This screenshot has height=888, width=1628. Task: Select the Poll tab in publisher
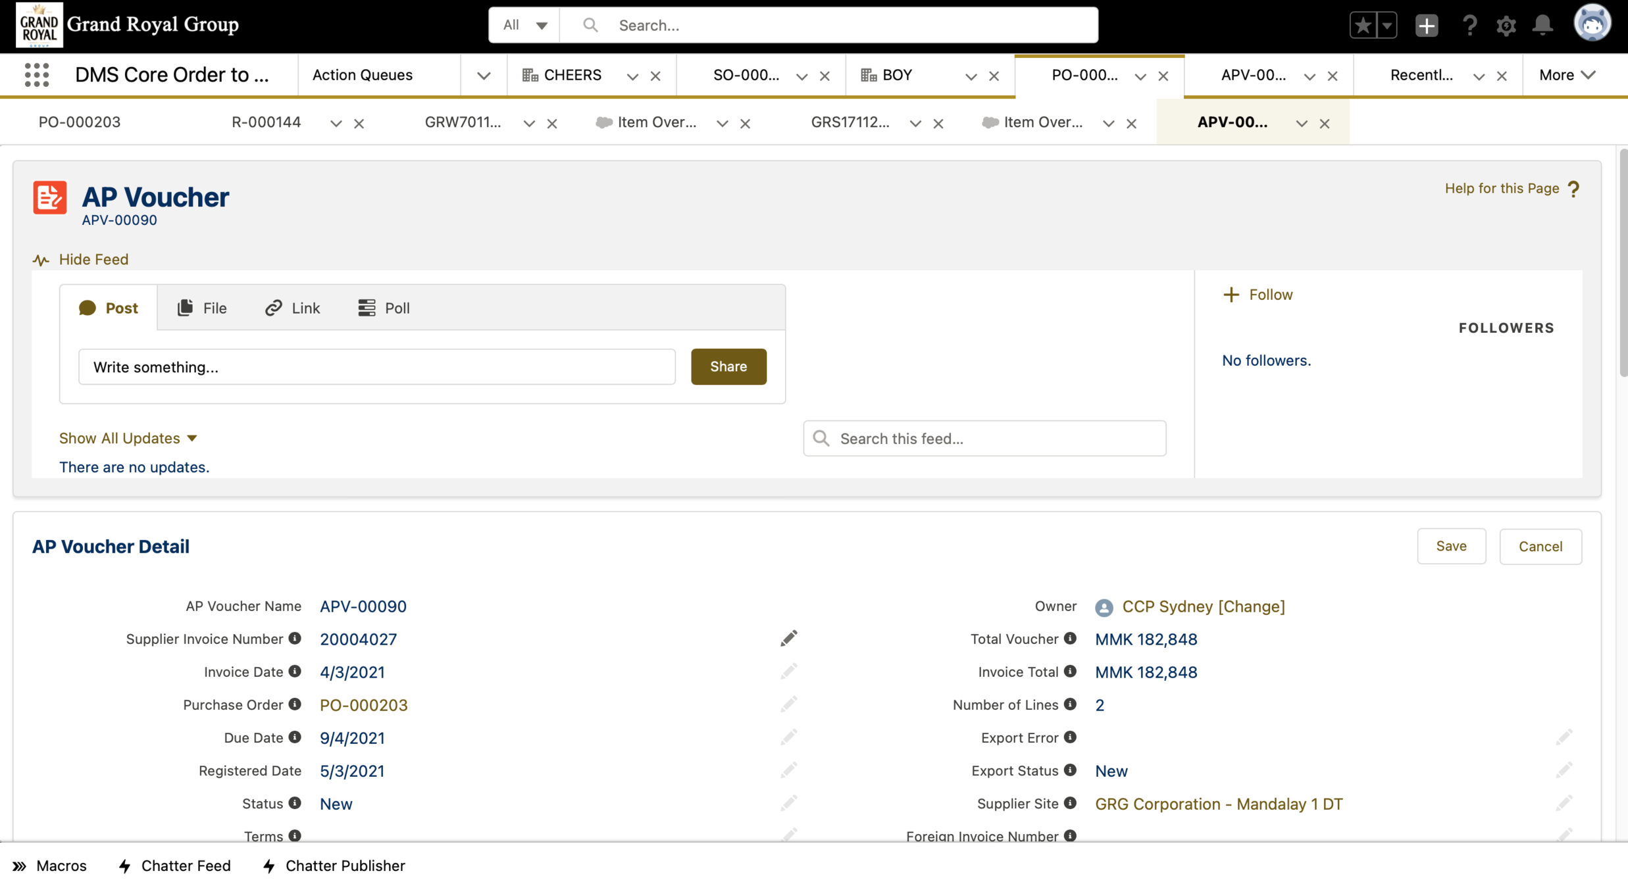coord(384,308)
